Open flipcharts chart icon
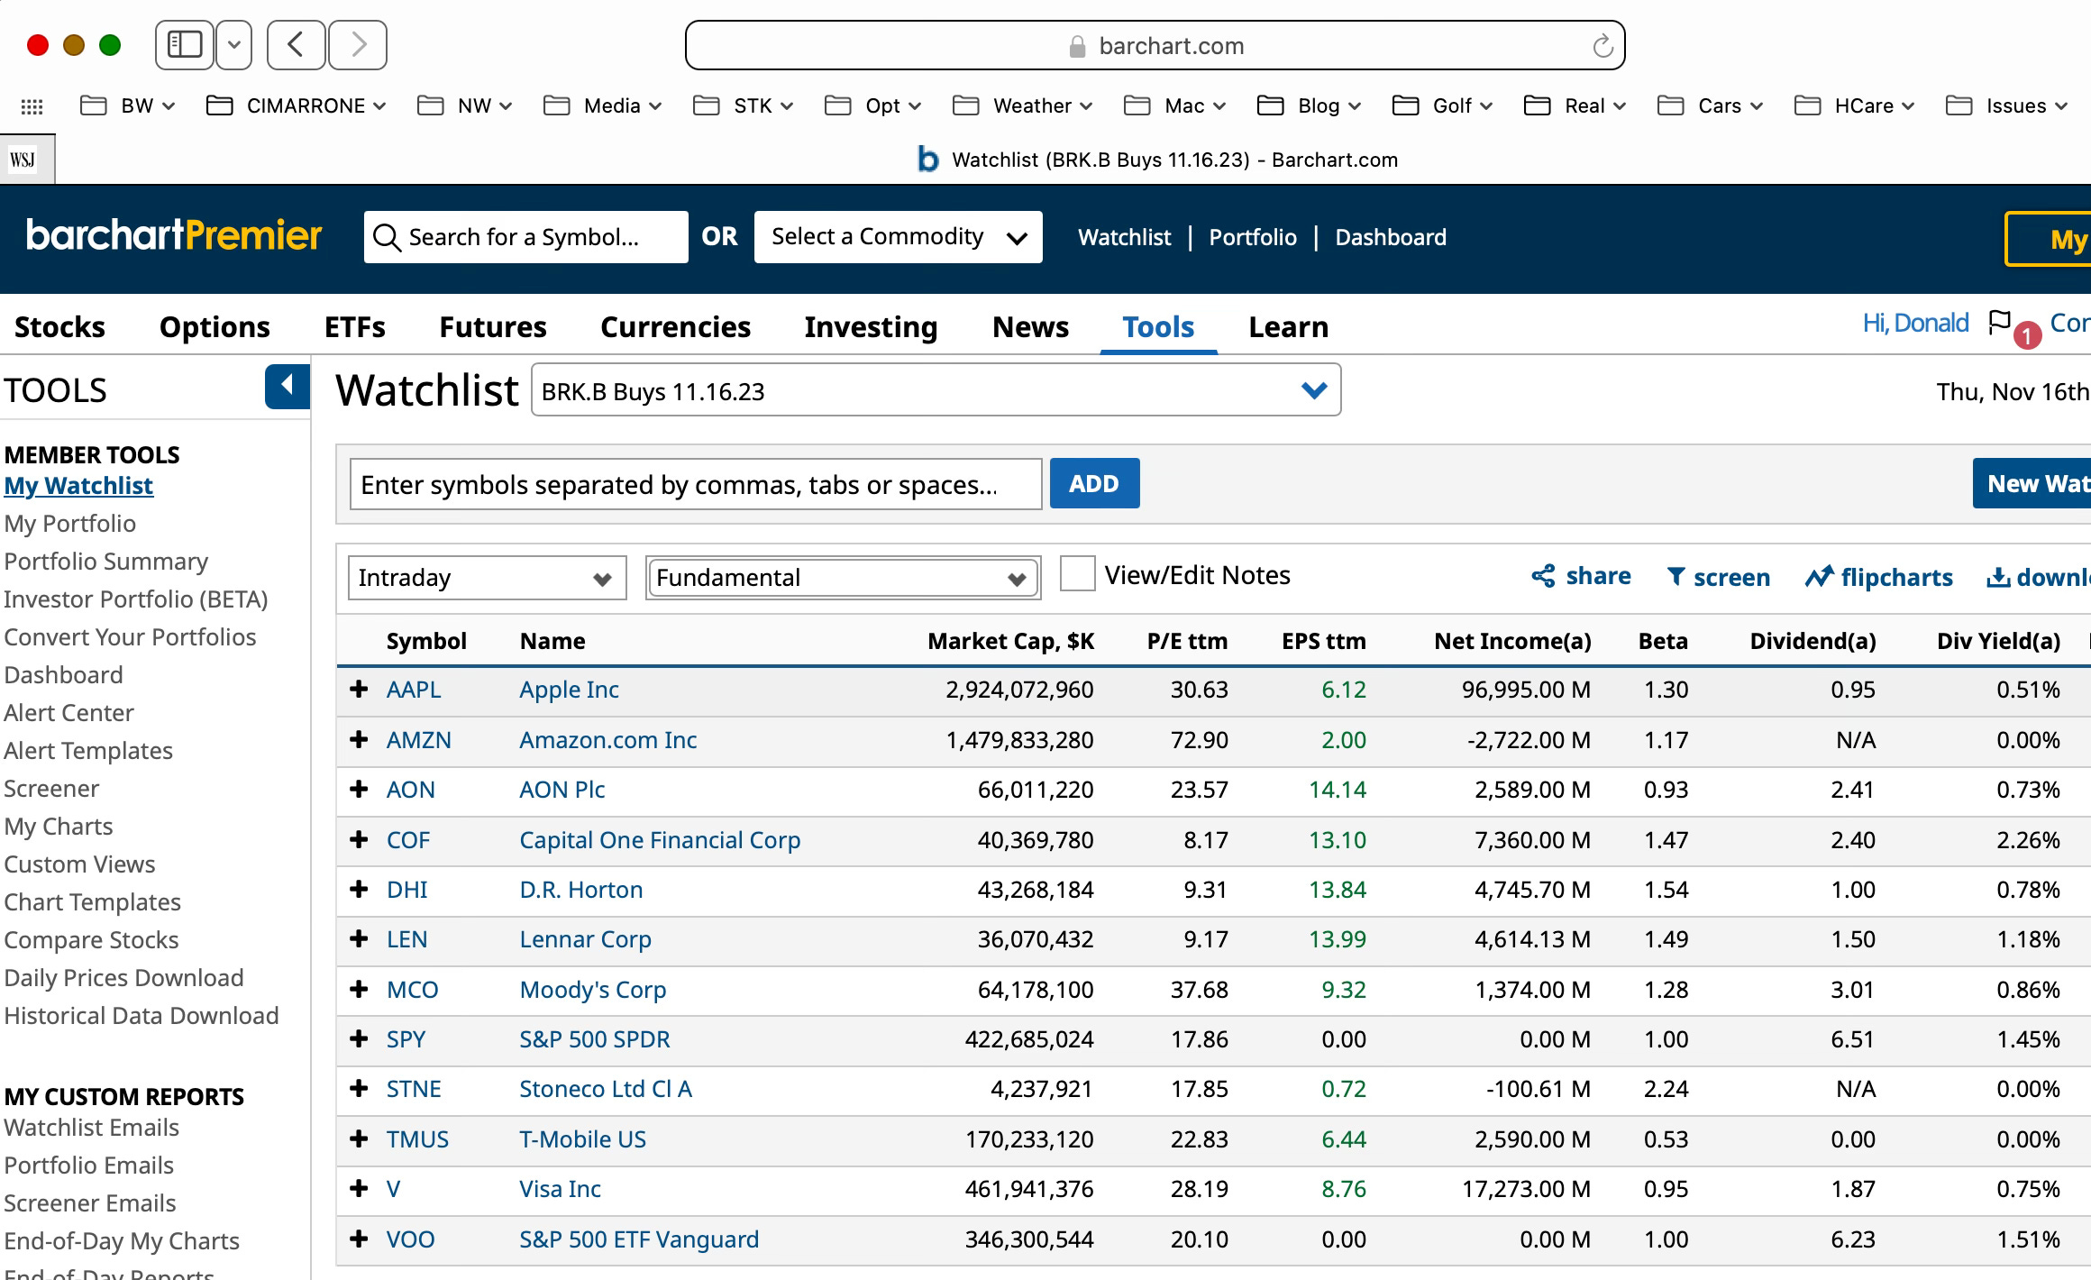This screenshot has height=1280, width=2091. (x=1819, y=577)
